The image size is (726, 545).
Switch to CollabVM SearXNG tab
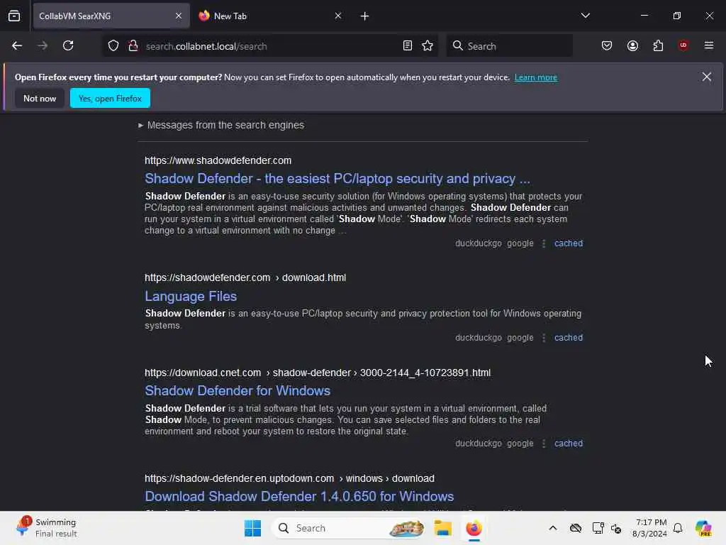point(111,16)
